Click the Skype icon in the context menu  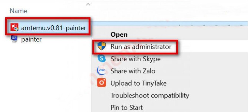pos(101,59)
